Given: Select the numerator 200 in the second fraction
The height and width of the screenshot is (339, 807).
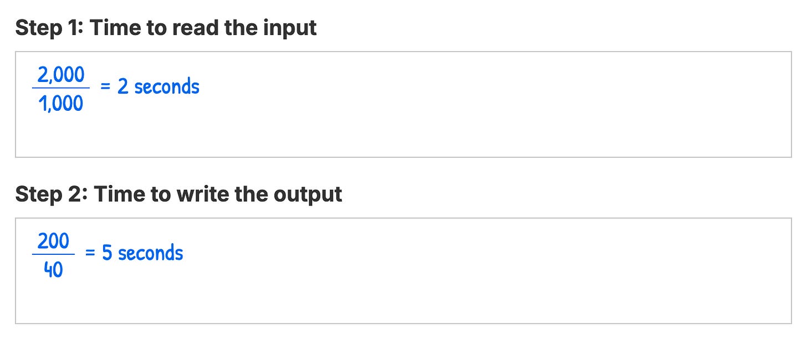Looking at the screenshot, I should (53, 242).
